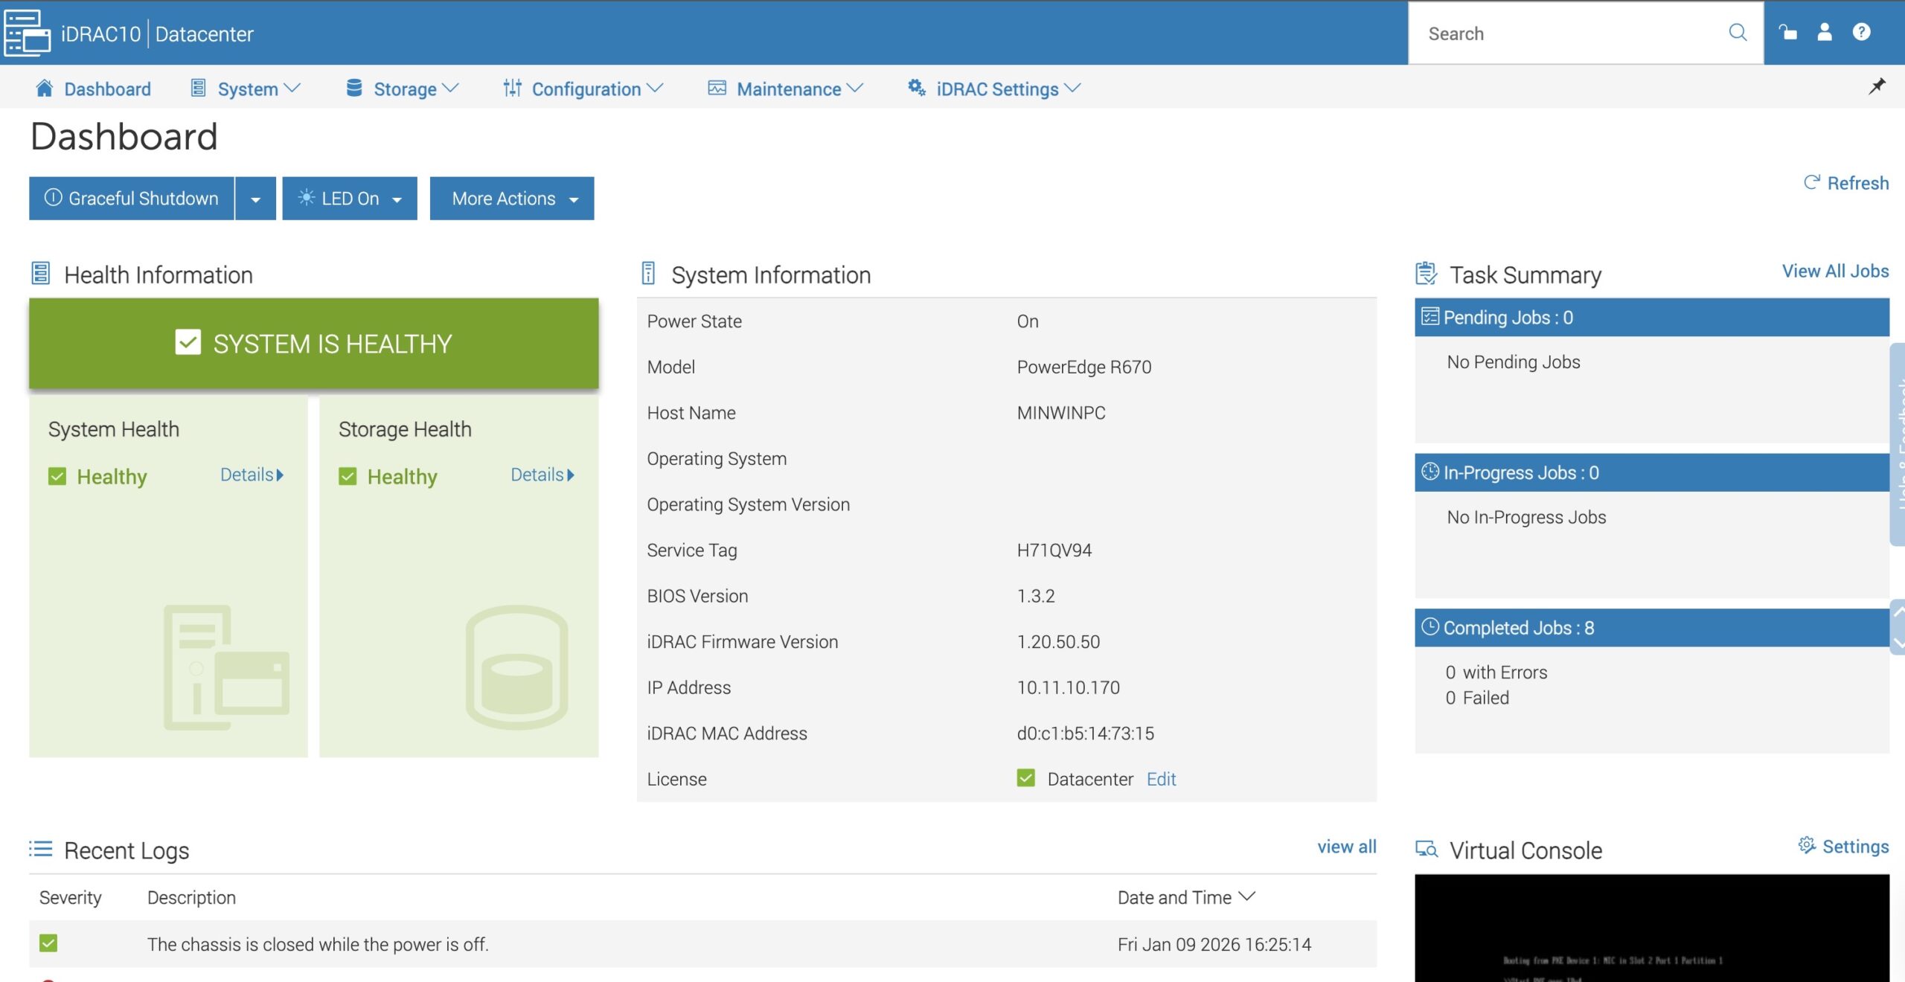
Task: Click the open lock icon in header
Action: pos(1787,32)
